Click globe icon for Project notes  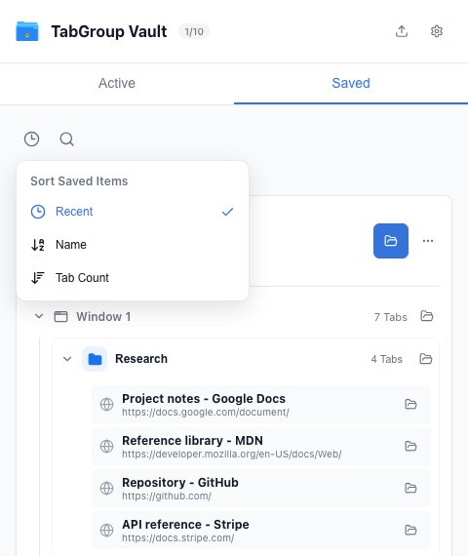pyautogui.click(x=106, y=404)
